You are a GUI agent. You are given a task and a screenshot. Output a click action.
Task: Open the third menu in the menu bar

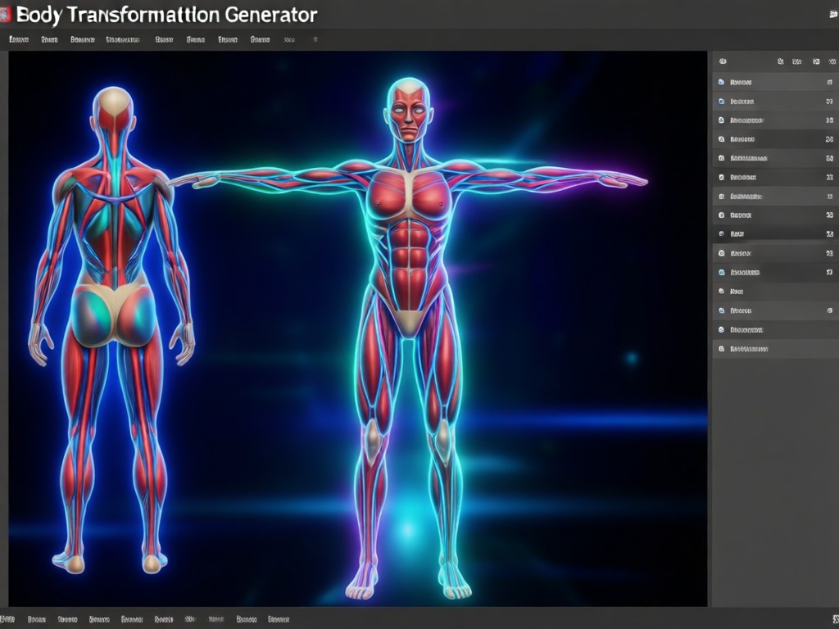point(83,39)
